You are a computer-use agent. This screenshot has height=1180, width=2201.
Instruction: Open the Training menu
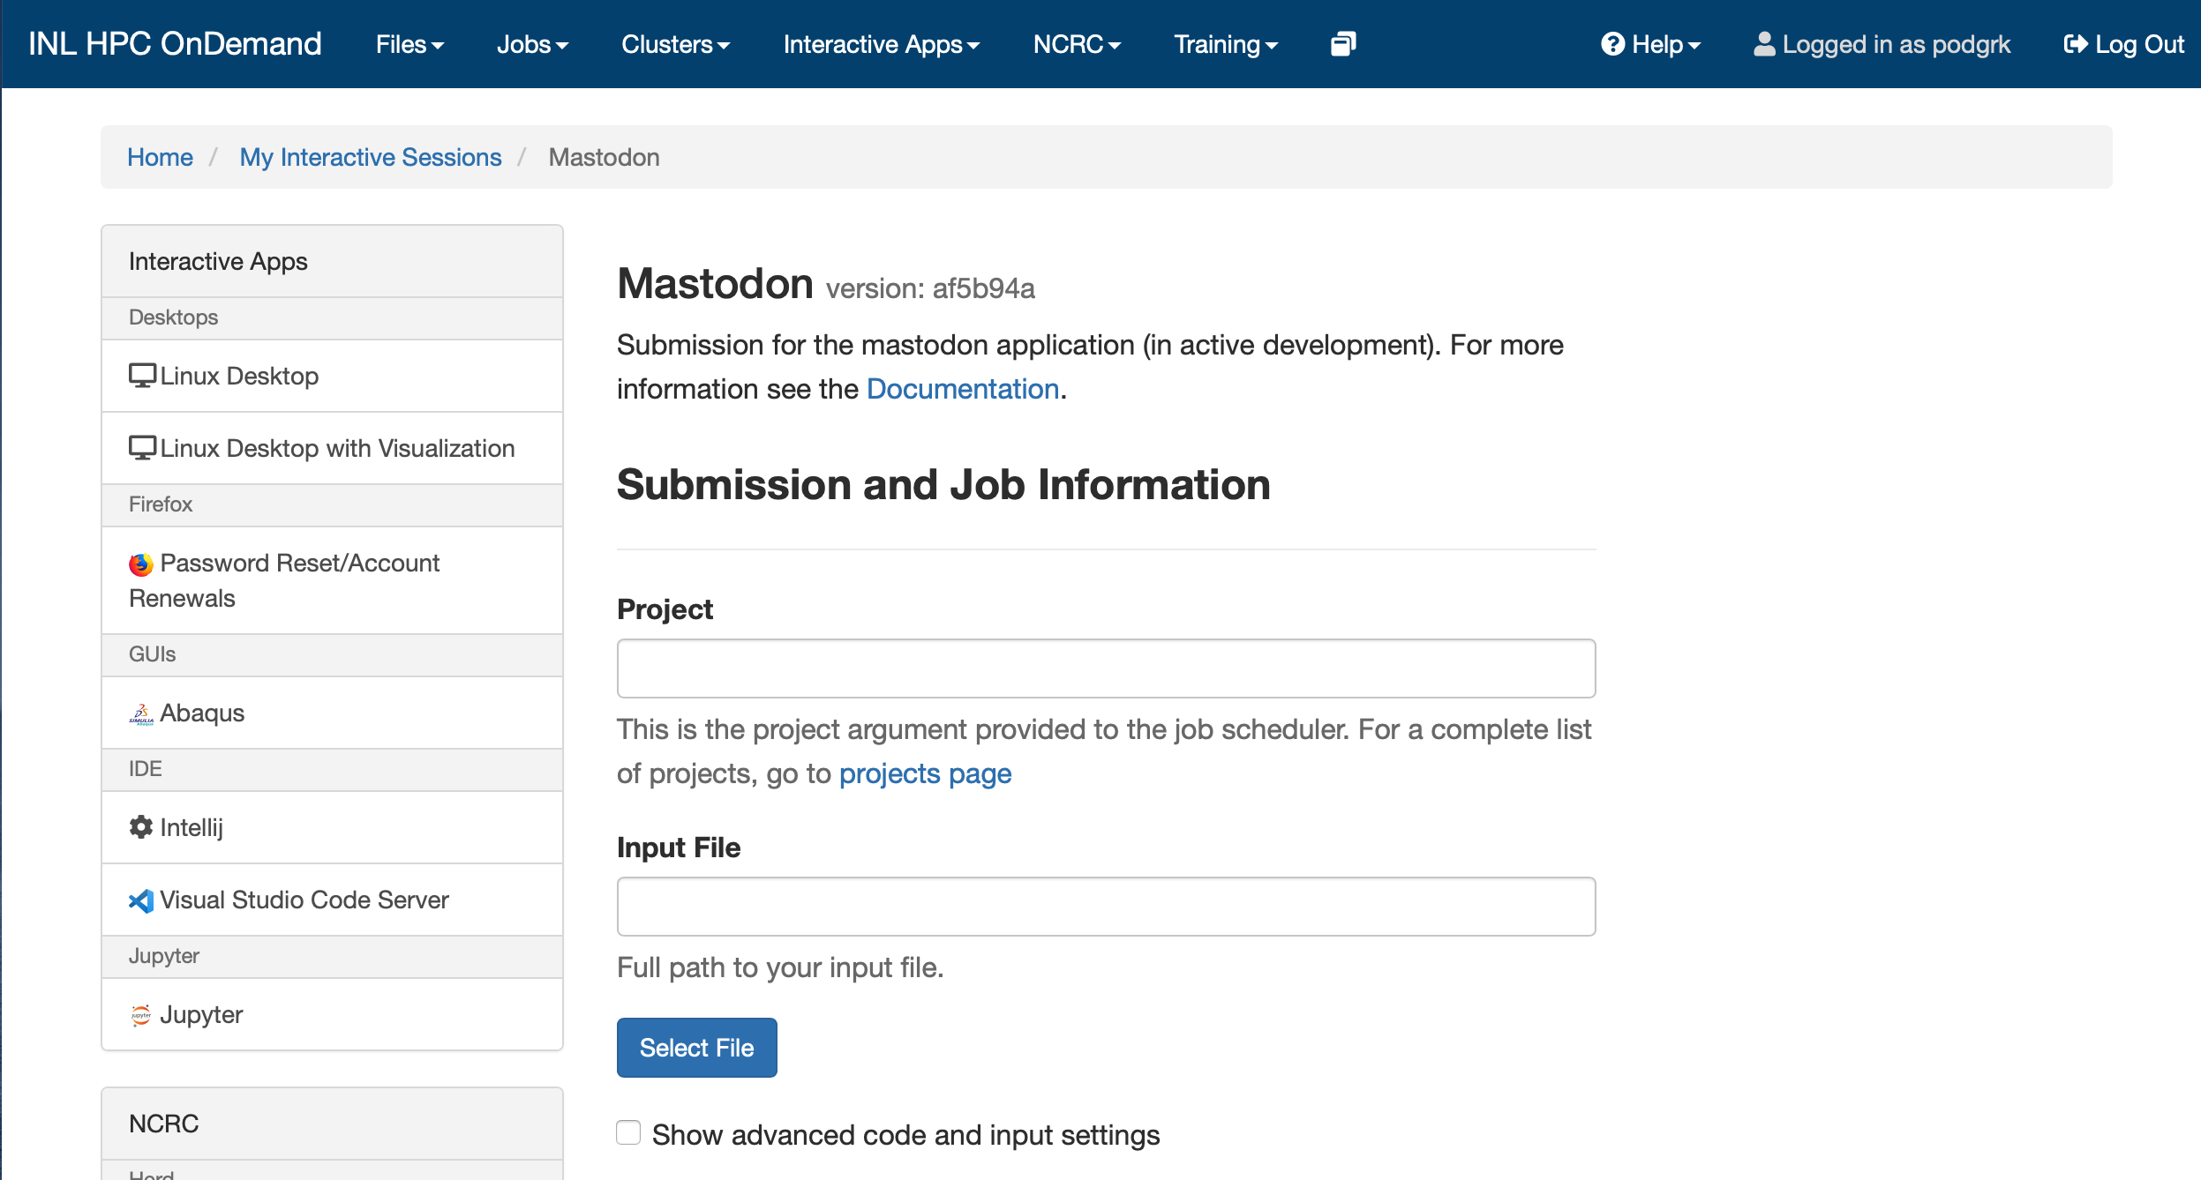1225,44
